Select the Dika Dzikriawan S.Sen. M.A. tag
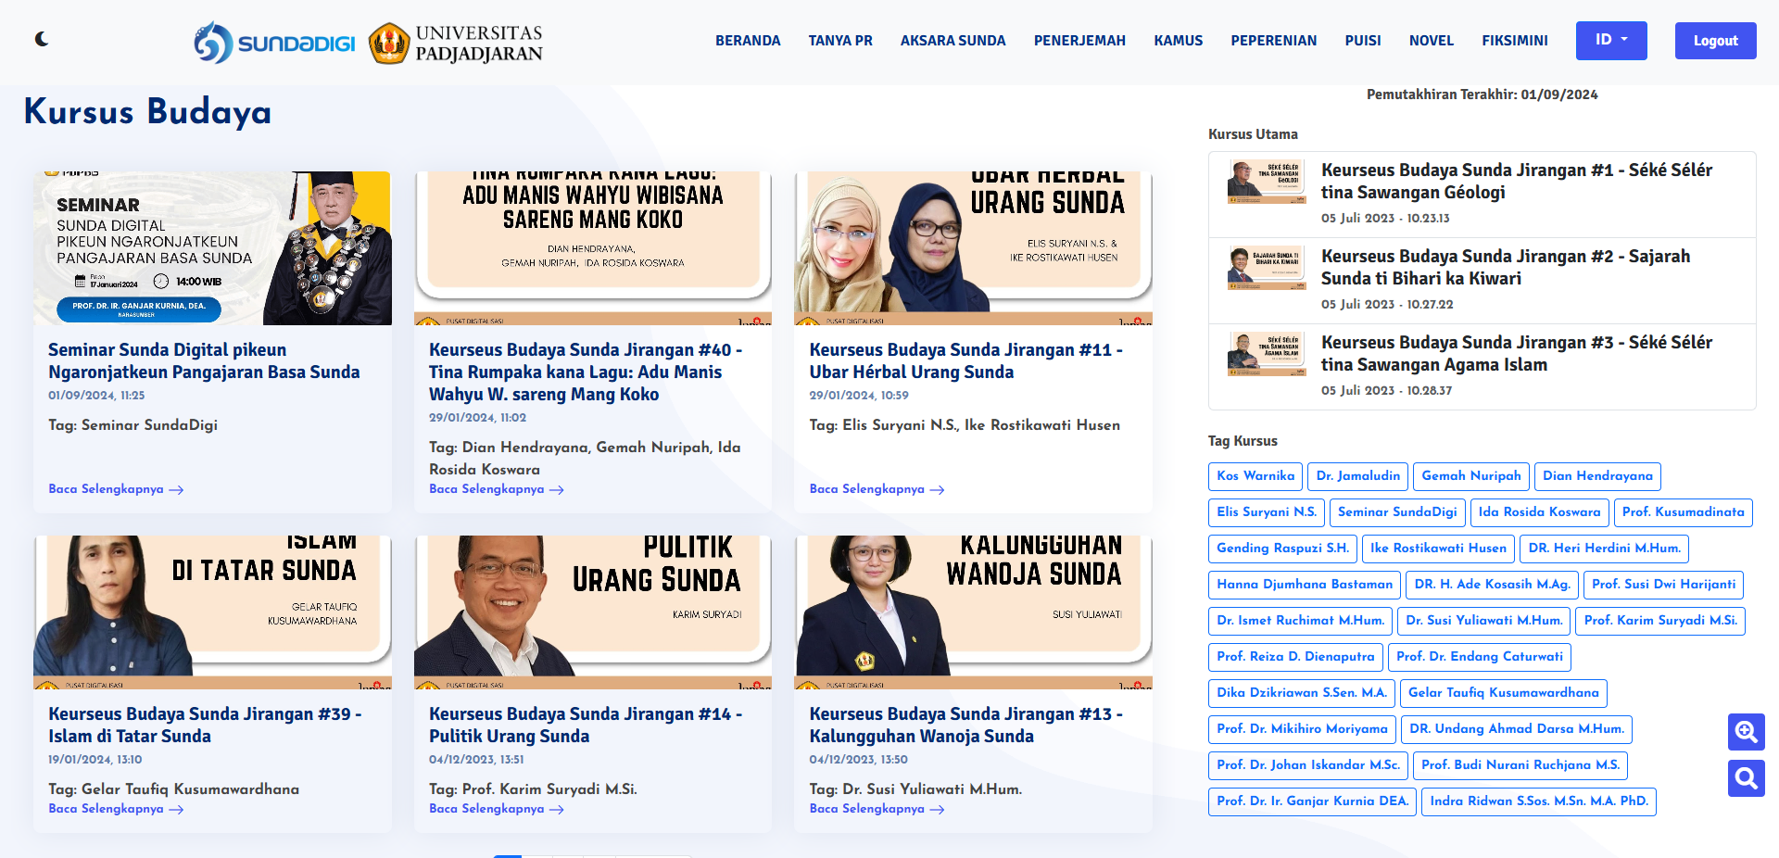1779x858 pixels. 1302,693
